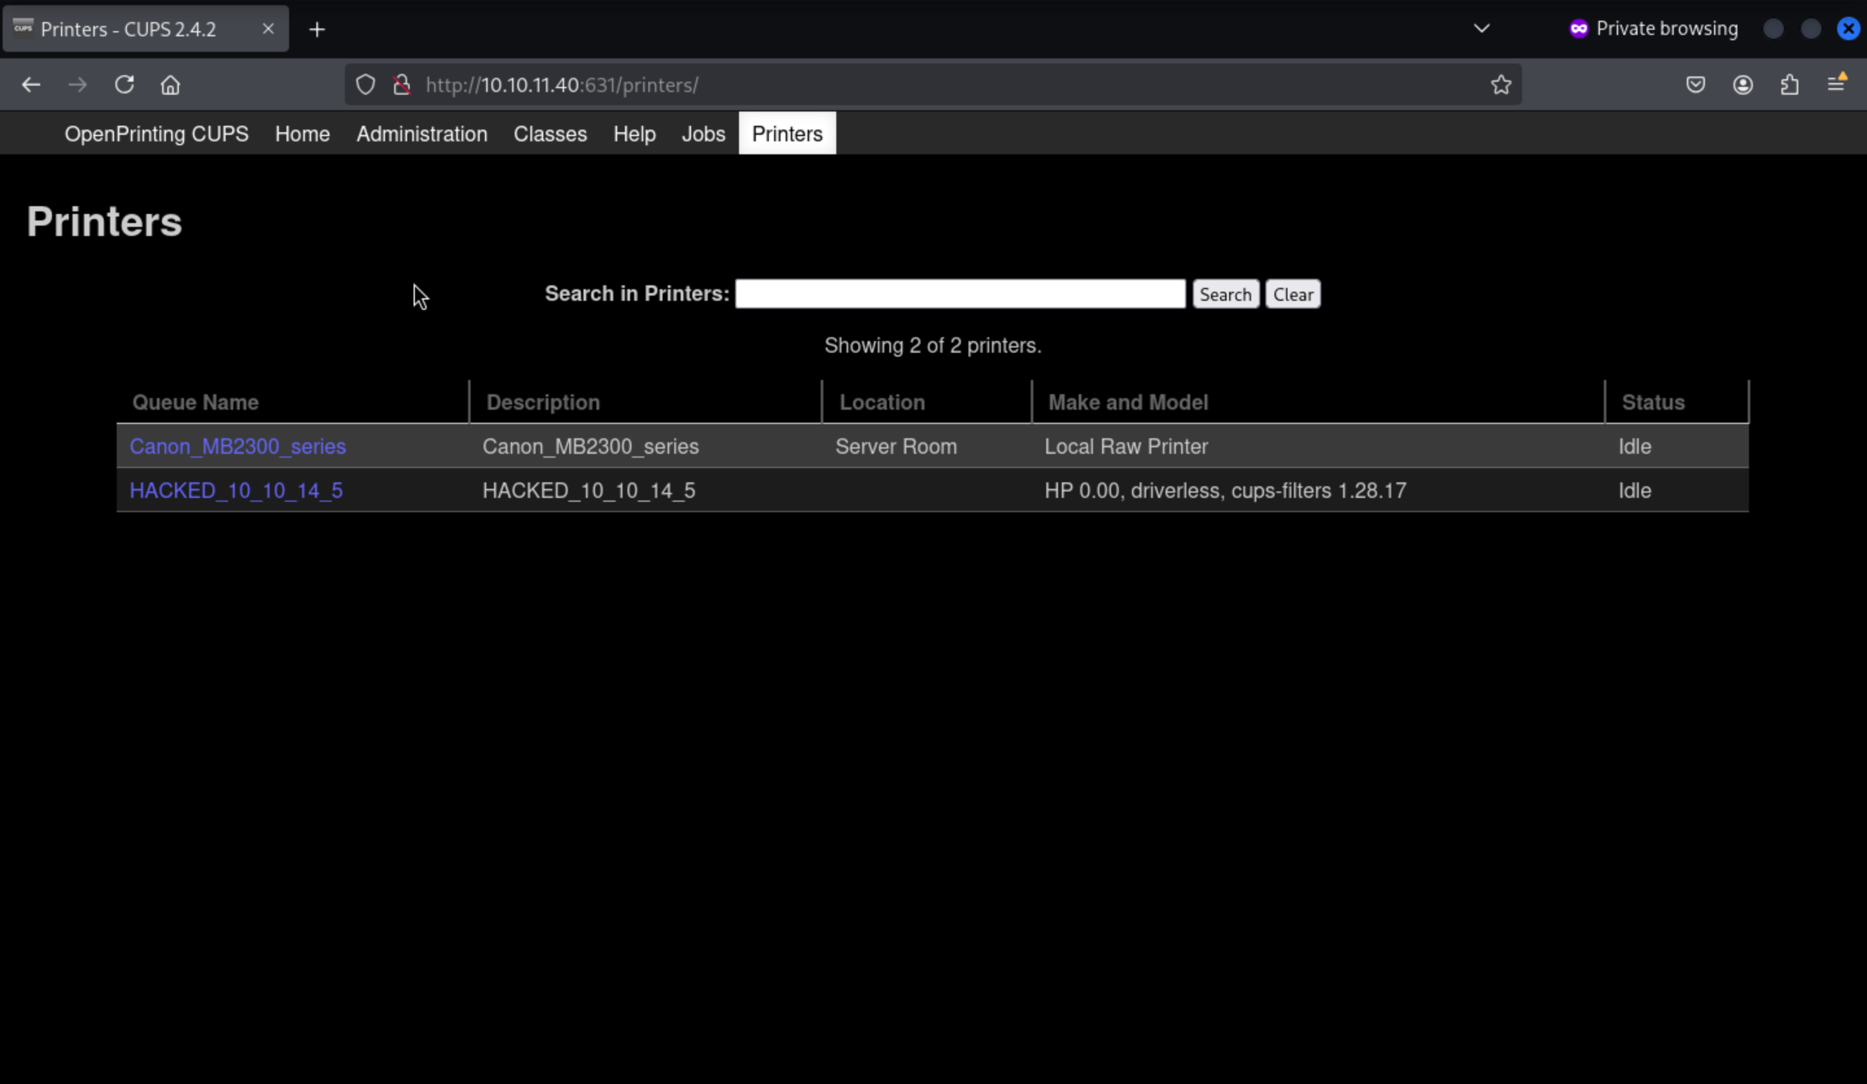Select the Printers navigation tab
The height and width of the screenshot is (1084, 1867).
[x=787, y=134]
